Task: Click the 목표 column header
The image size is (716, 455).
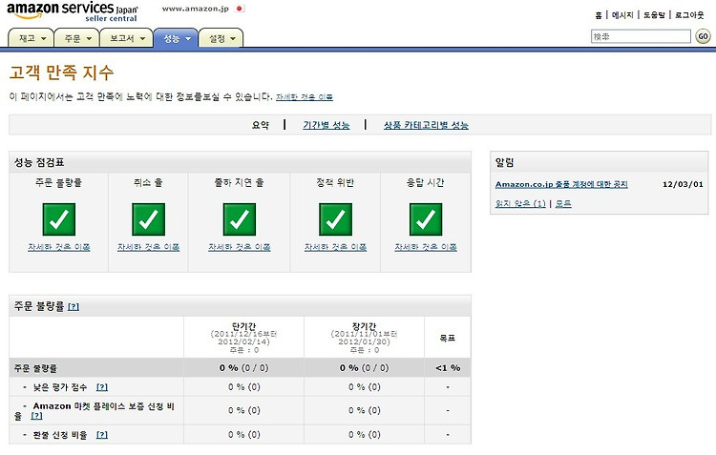Action: pos(448,338)
